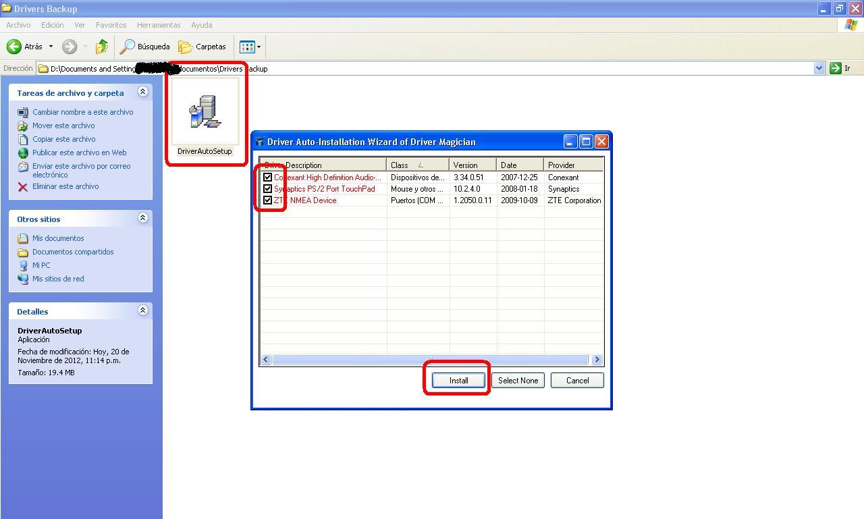This screenshot has height=519, width=864.
Task: Click provider cell ZTE Corporation
Action: click(x=574, y=200)
